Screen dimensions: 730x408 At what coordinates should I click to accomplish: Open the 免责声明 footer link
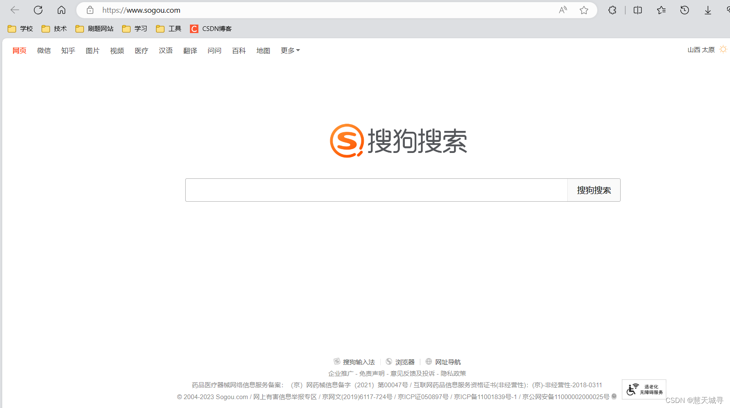(x=372, y=373)
